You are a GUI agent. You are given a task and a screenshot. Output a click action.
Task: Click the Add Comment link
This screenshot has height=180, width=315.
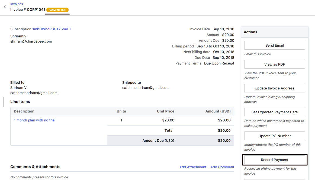(222, 167)
